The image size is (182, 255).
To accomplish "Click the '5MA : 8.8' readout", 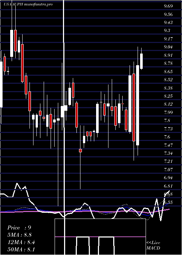I will pyautogui.click(x=19, y=235).
